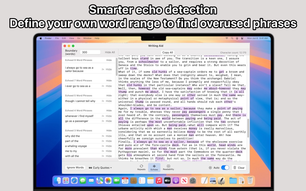This screenshot has height=191, width=306.
Task: Disable the Auto toggle switch
Action: pyautogui.click(x=225, y=168)
